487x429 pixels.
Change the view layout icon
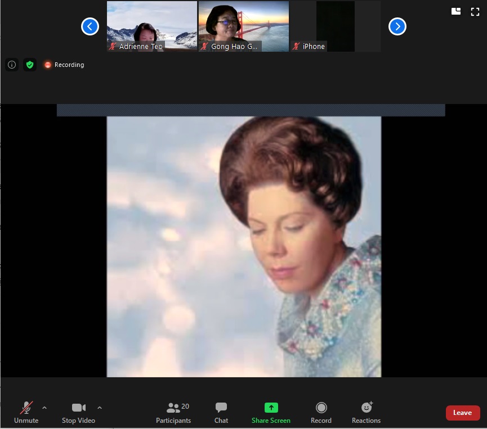tap(456, 11)
